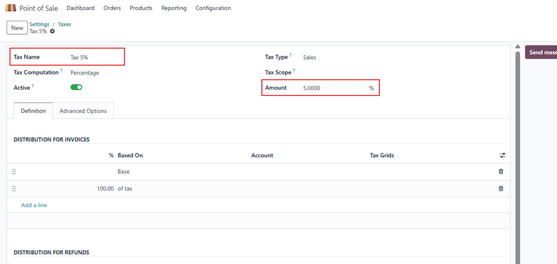Open the Tax Scope dropdown
The image size is (557, 264).
[338, 72]
